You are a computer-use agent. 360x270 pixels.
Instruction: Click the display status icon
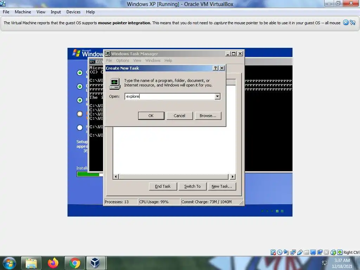[x=313, y=252]
